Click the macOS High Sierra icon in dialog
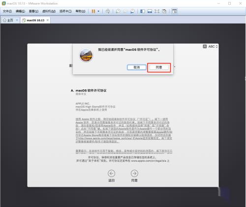Screen dimensions: 246x207 point(86,55)
